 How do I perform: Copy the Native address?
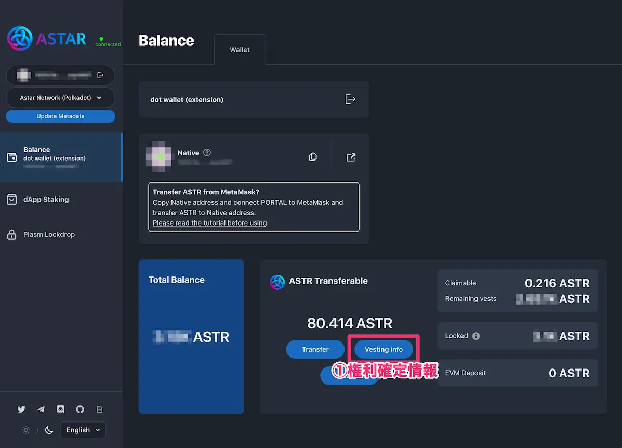[x=313, y=157]
